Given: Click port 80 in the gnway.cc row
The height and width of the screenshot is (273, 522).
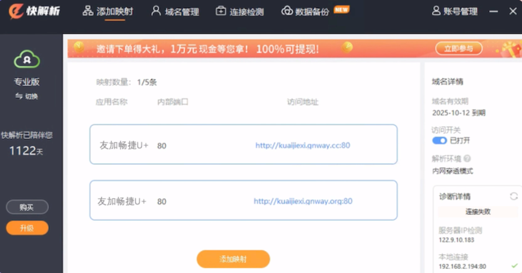Looking at the screenshot, I should (162, 146).
